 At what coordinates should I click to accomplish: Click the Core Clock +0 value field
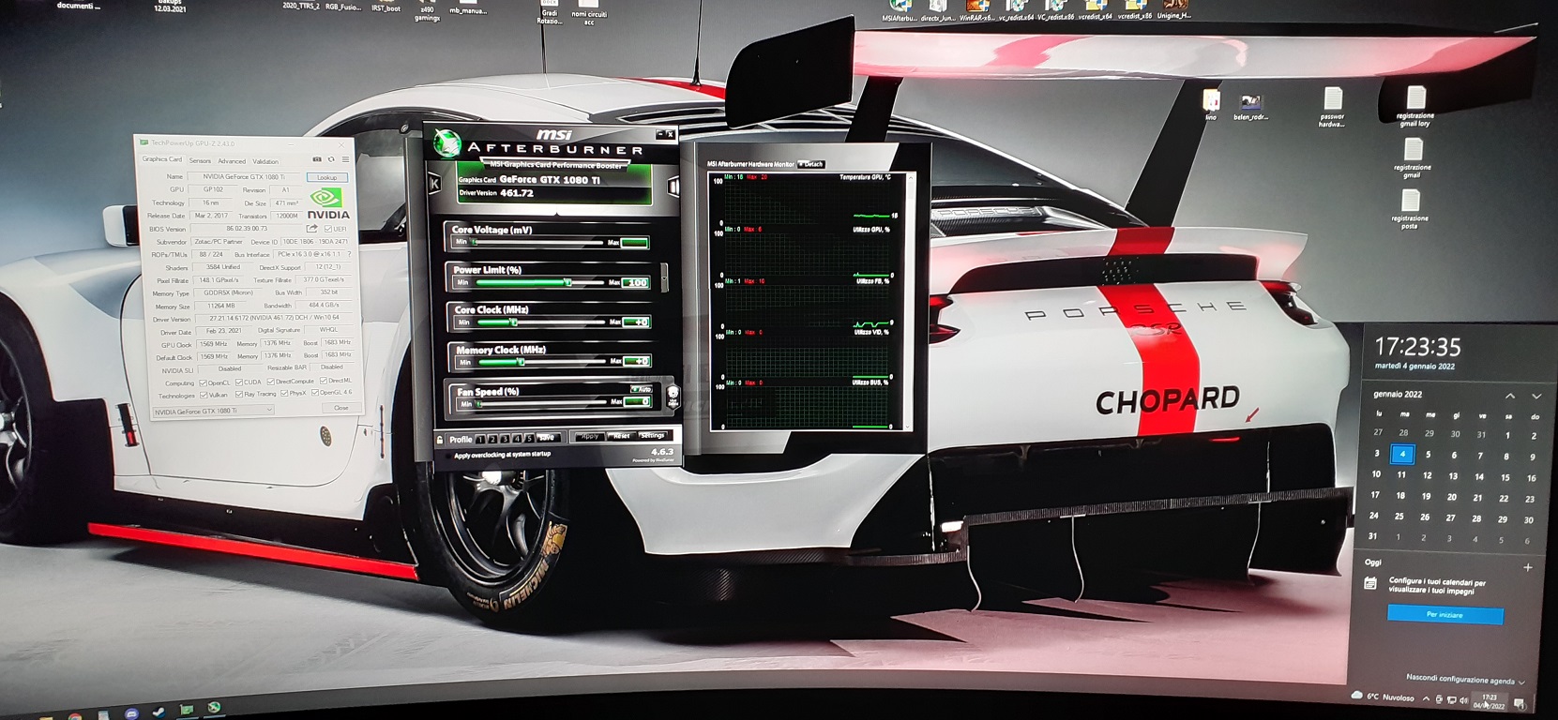[x=637, y=322]
